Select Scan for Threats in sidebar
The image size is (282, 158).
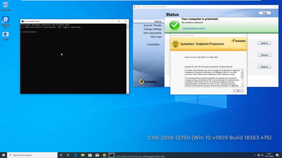coord(152,25)
